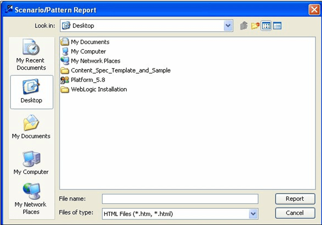Click 'My Network Places' text in file list

(96, 61)
